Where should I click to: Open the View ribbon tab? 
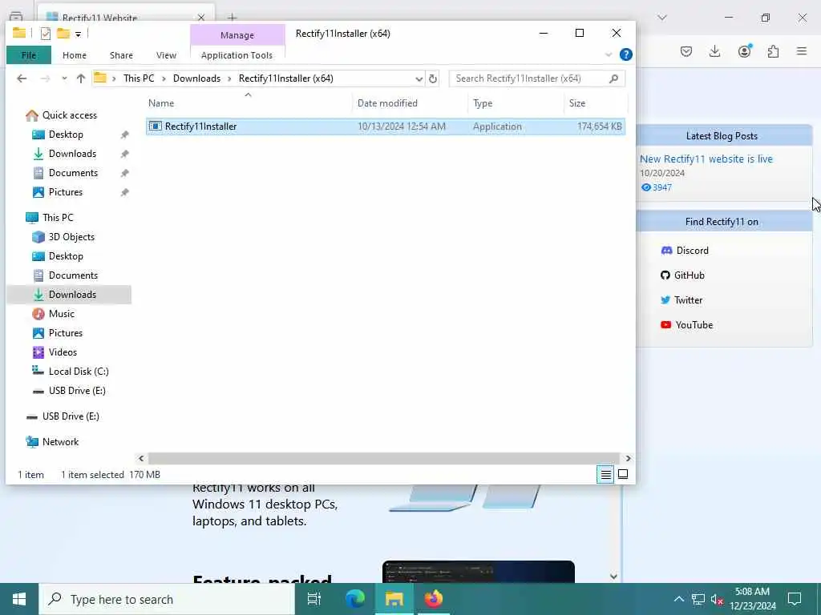click(x=166, y=55)
